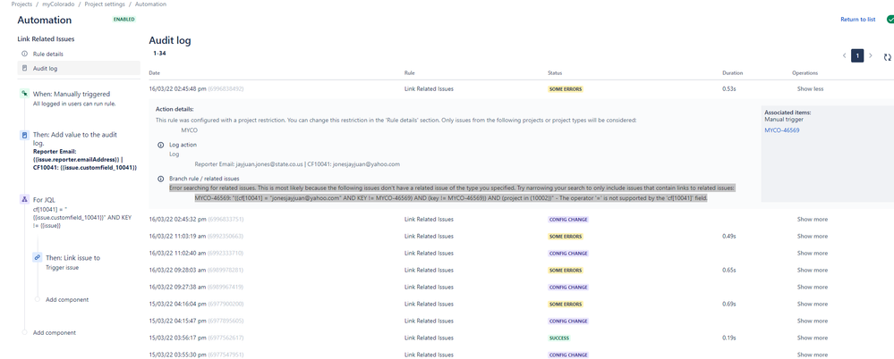Show more for 16/03/22 11:03:19 am entry

tap(812, 236)
